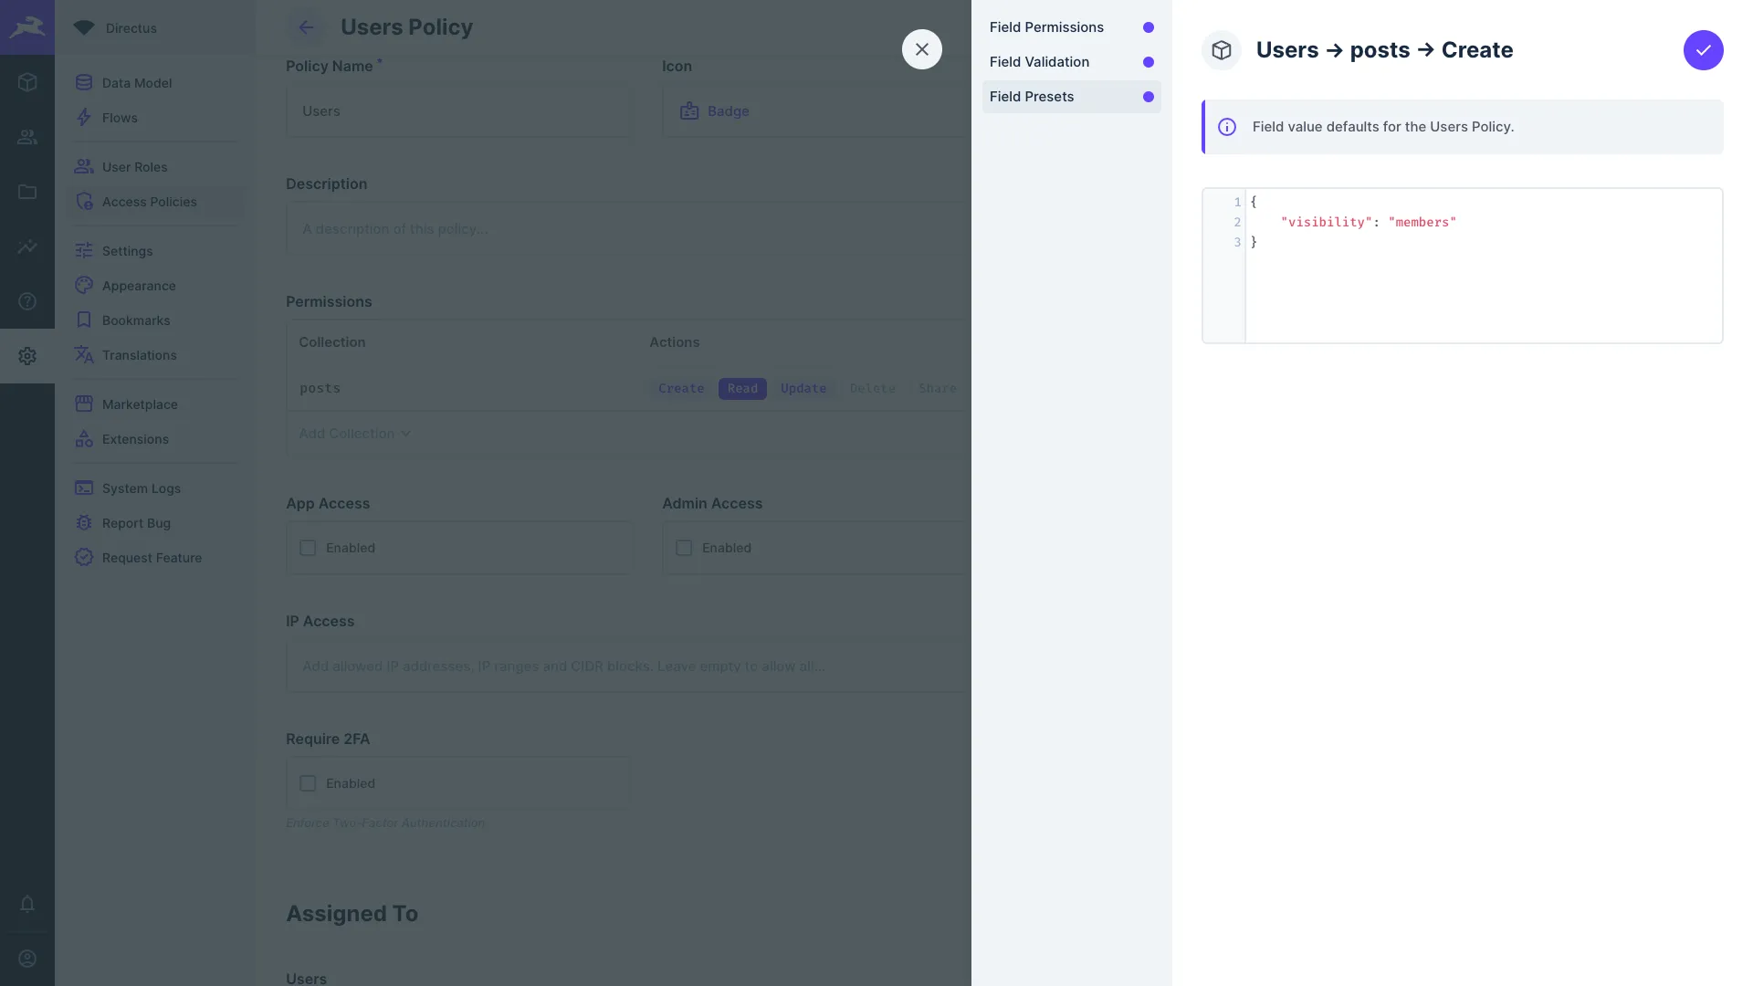Open Insights module chart icon
This screenshot has width=1753, height=986.
(x=27, y=246)
